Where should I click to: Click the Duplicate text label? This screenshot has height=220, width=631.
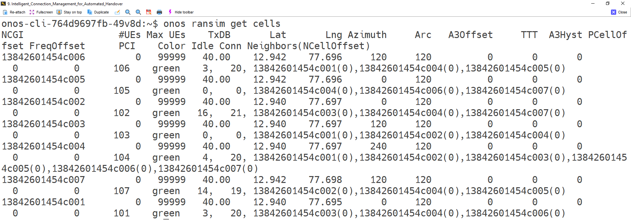point(101,12)
